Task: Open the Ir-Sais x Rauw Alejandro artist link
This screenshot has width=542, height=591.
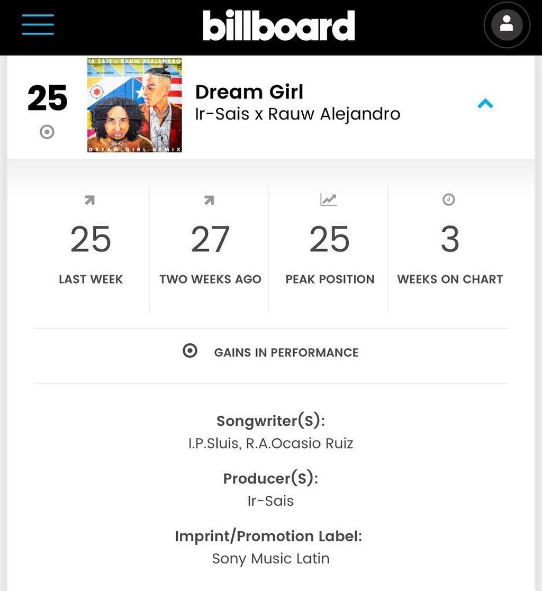Action: click(297, 114)
